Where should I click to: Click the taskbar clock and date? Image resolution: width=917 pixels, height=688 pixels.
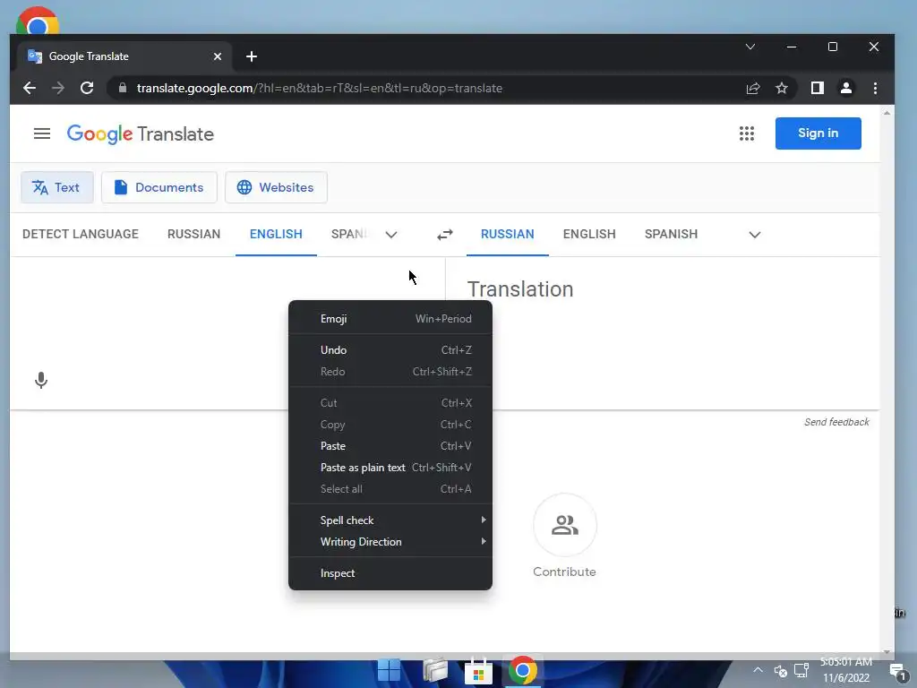[845, 670]
